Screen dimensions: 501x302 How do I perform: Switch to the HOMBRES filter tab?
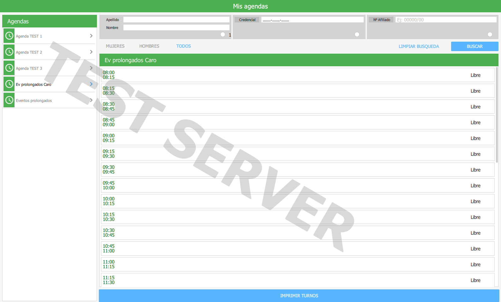[x=149, y=46]
